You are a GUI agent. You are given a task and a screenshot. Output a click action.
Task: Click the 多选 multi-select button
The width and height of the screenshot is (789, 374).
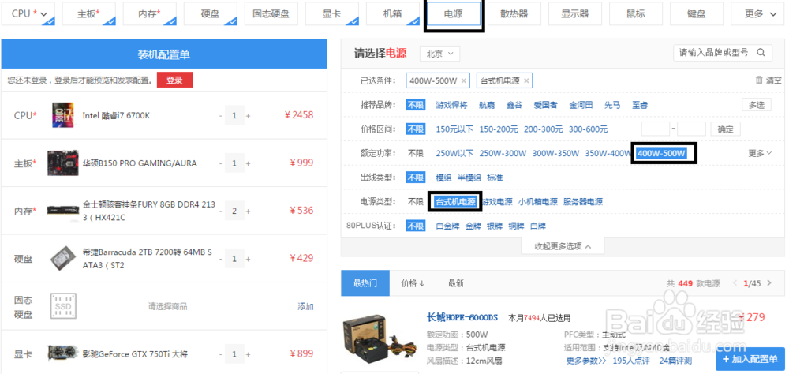pos(757,105)
